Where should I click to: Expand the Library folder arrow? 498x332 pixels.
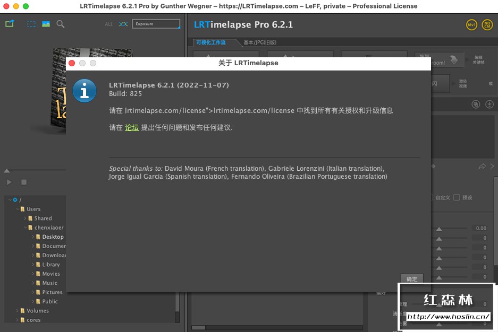33,265
